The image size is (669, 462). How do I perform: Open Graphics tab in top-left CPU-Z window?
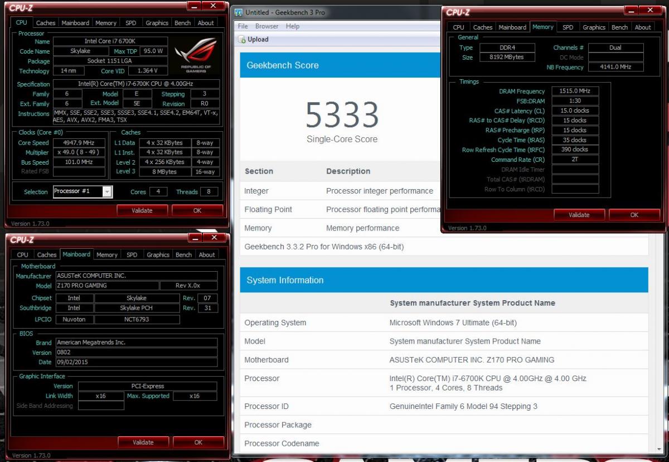tap(157, 23)
